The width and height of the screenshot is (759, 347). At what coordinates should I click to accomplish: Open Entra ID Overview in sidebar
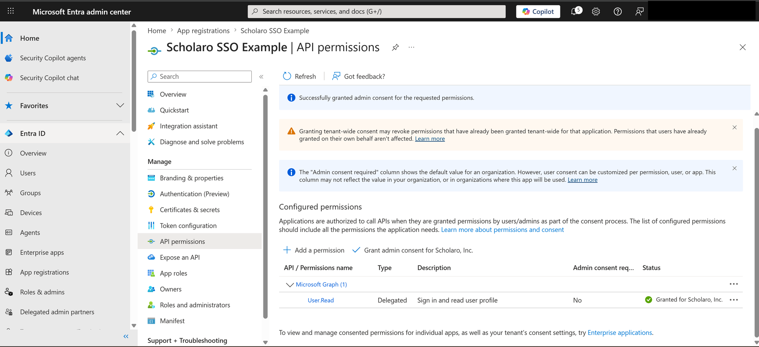[x=33, y=153]
